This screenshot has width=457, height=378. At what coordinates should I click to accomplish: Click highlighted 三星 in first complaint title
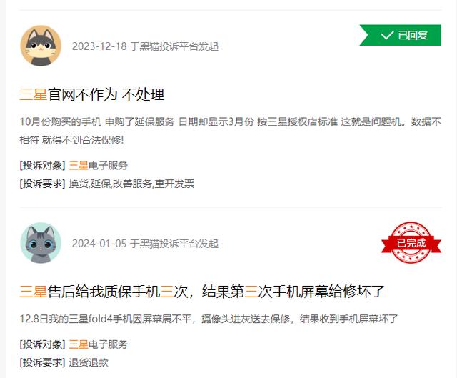click(x=34, y=94)
